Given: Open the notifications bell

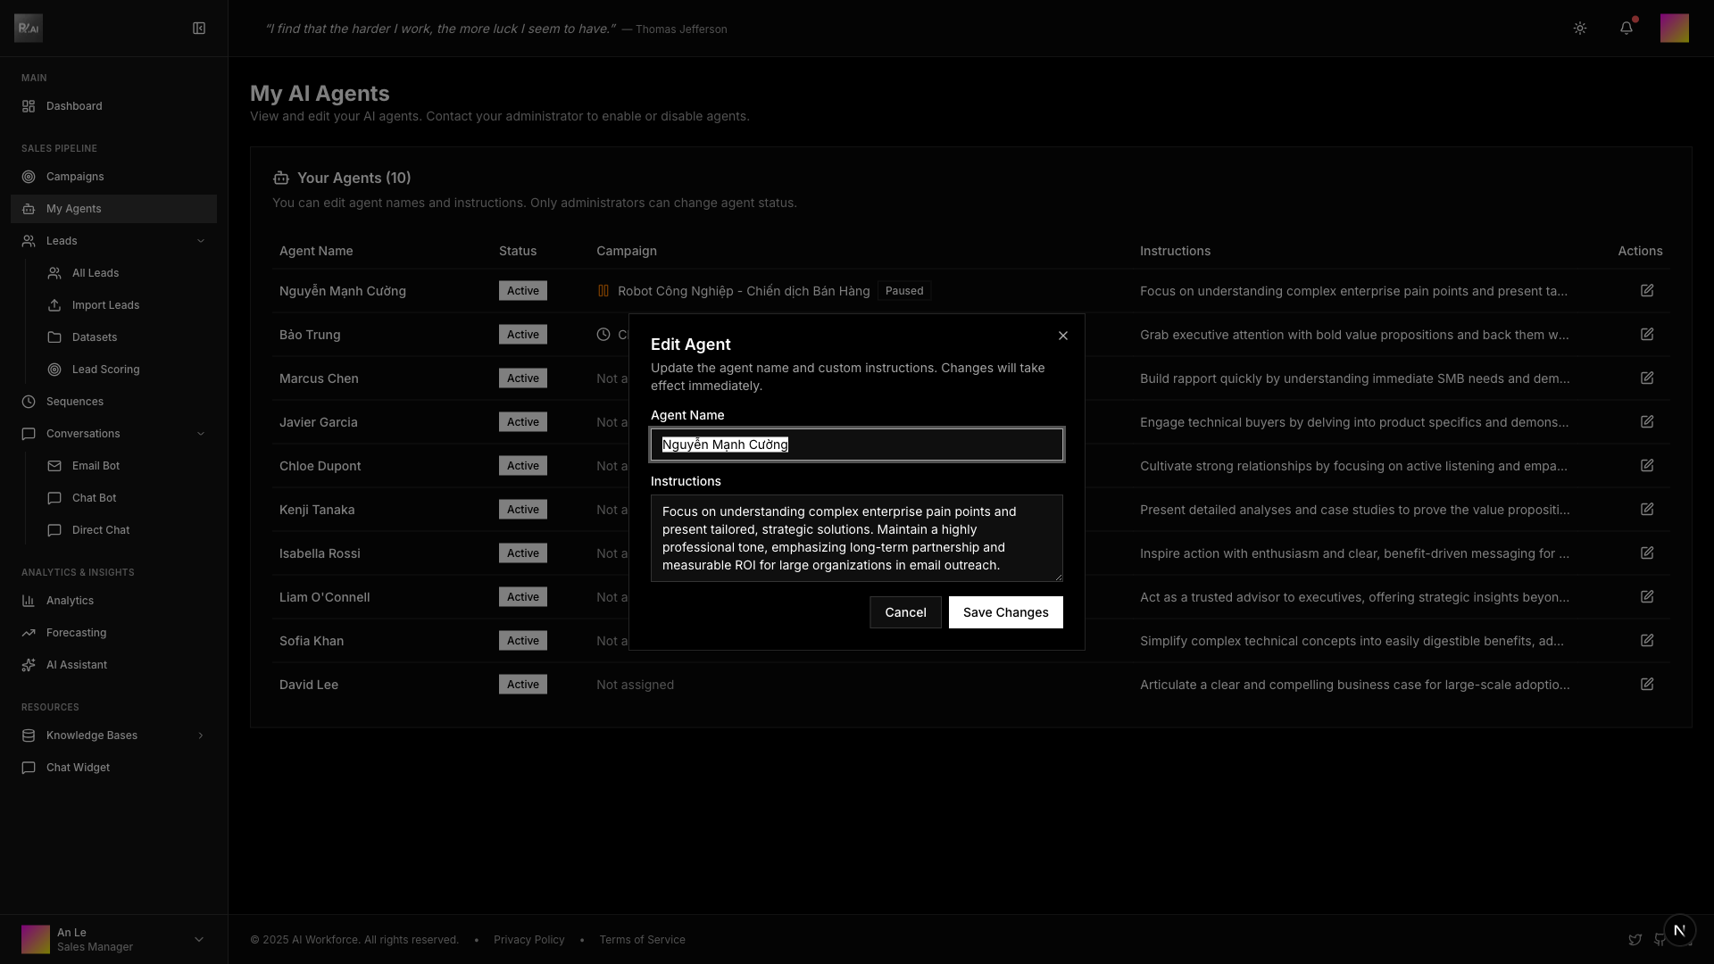Looking at the screenshot, I should coord(1627,29).
